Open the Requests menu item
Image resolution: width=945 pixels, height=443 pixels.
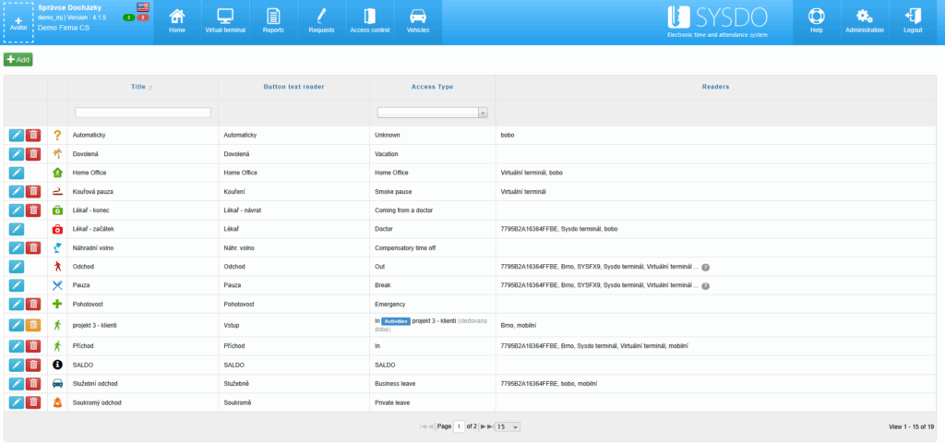coord(321,21)
